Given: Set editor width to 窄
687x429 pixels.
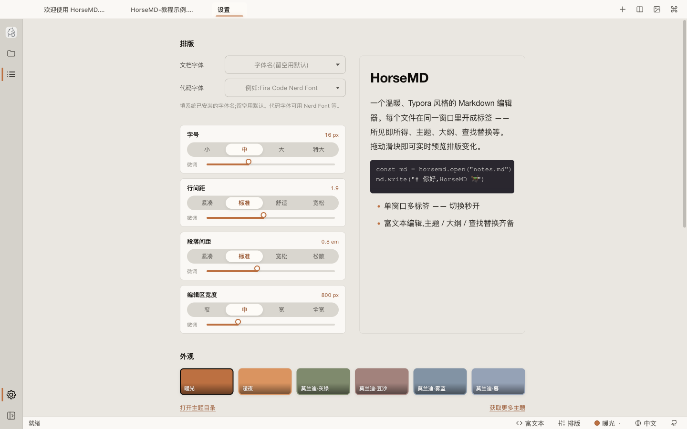Looking at the screenshot, I should pyautogui.click(x=207, y=310).
